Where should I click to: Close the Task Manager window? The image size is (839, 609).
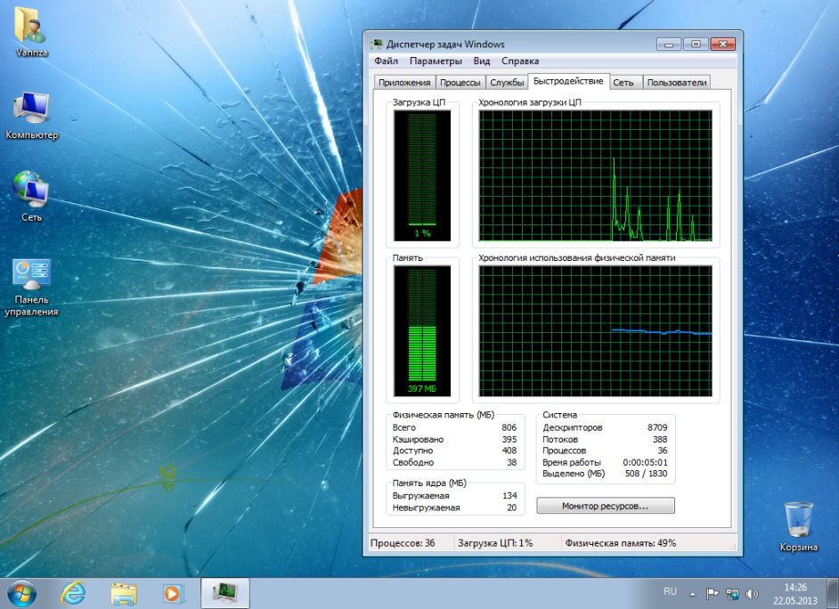723,44
